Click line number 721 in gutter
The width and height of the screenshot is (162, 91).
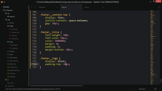point(34,55)
